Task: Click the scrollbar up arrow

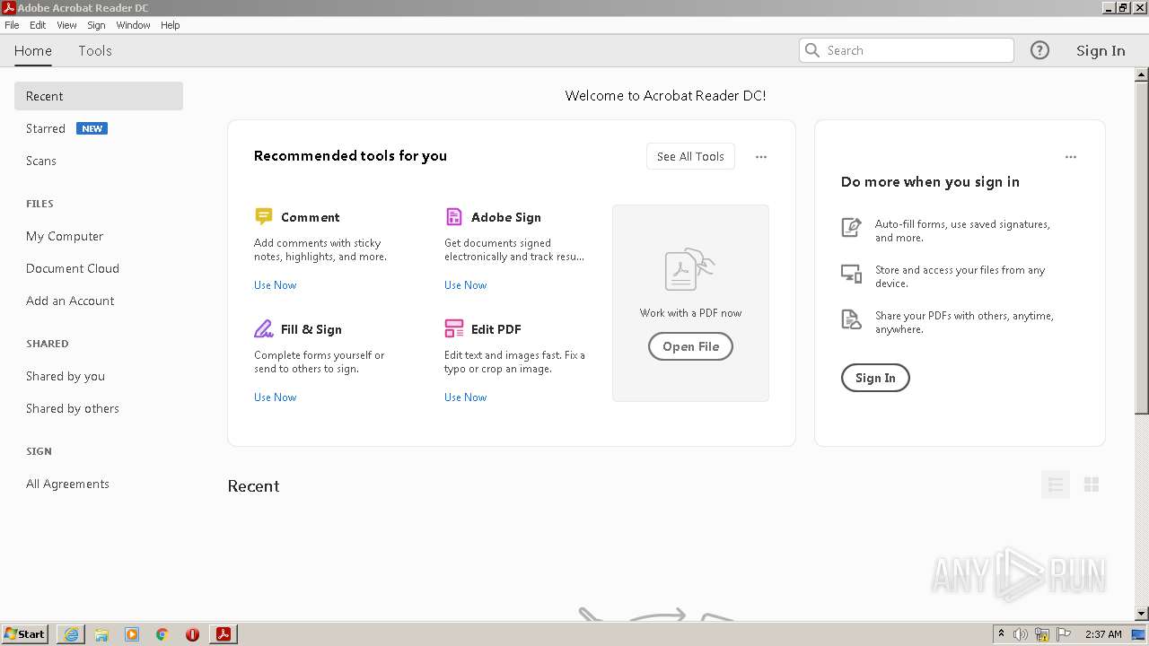Action: coord(1142,74)
